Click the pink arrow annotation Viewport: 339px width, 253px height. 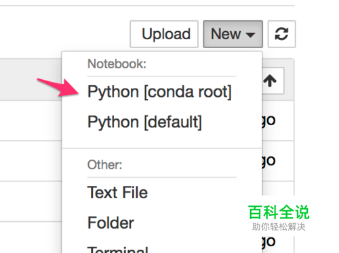pos(58,87)
